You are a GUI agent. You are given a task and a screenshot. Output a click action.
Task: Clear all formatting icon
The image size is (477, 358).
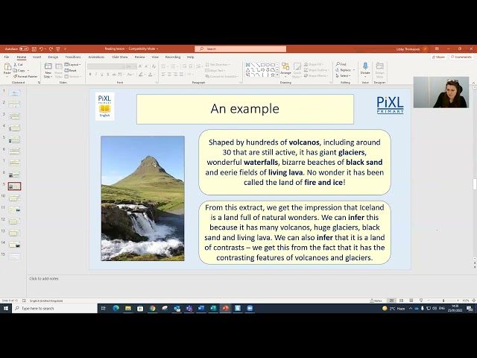(154, 66)
